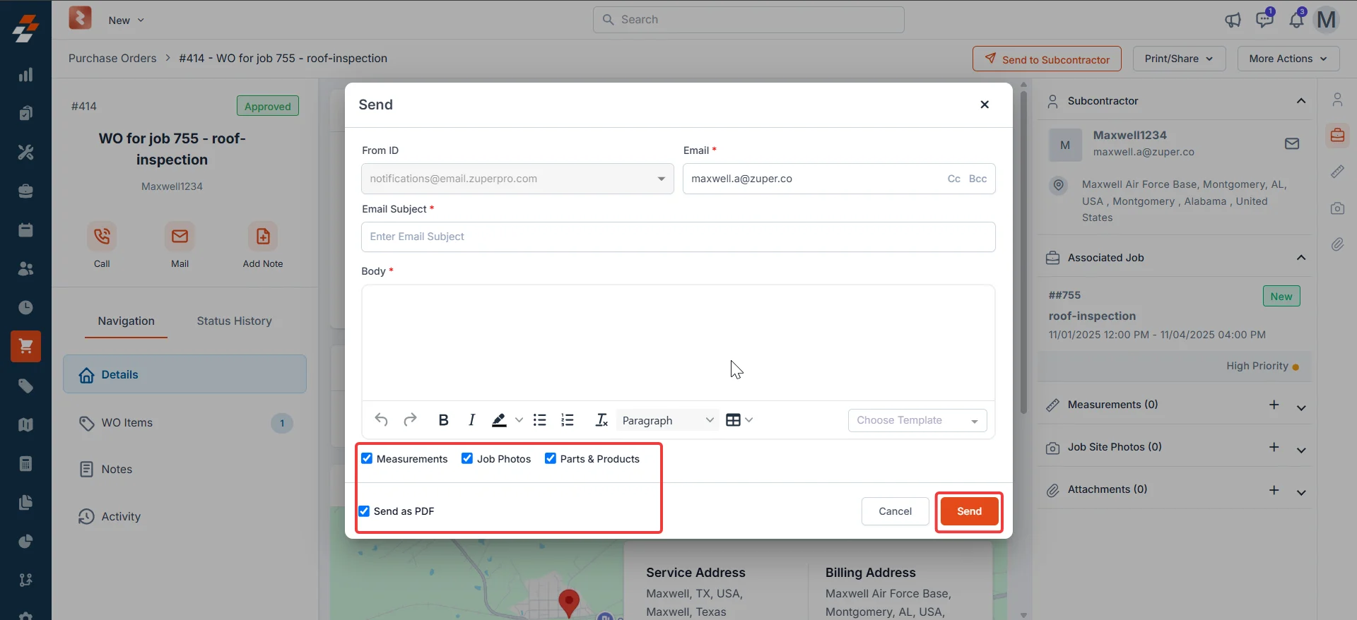Click the Mail icon under work order
Image resolution: width=1357 pixels, height=620 pixels.
pyautogui.click(x=180, y=237)
